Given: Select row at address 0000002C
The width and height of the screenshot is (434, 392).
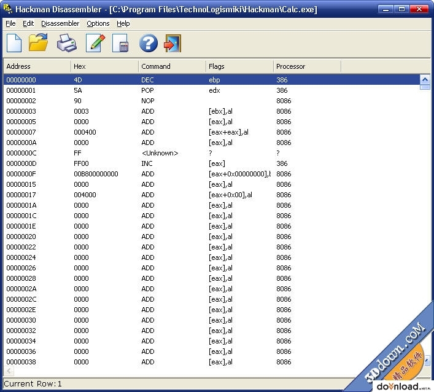Looking at the screenshot, I should click(x=212, y=299).
